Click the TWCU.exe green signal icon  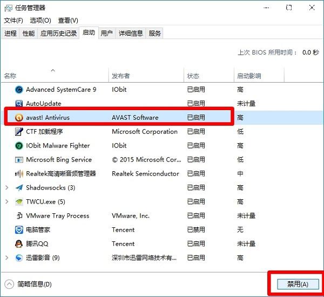[x=19, y=202]
